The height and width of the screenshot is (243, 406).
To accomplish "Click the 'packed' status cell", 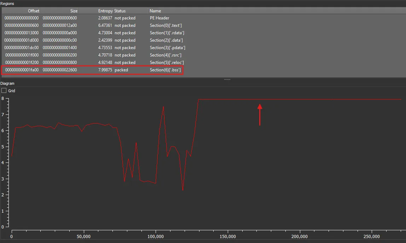I will pos(121,70).
